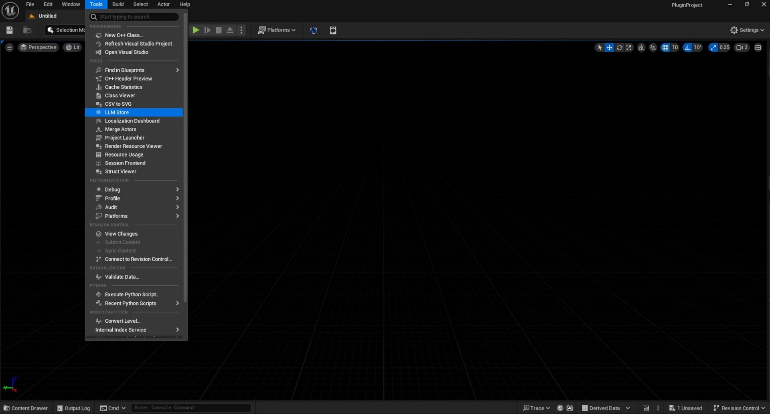Image resolution: width=770 pixels, height=414 pixels.
Task: Click the viewport layout grid icon
Action: click(758, 47)
